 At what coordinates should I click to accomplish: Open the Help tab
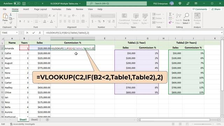pyautogui.click(x=100, y=9)
